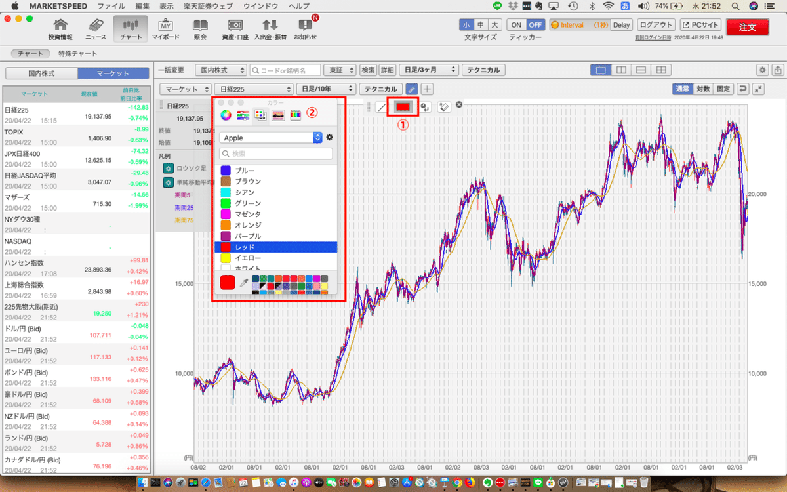This screenshot has width=787, height=492.
Task: Open the 国内株式 dropdown in 一括変更 bar
Action: 222,70
